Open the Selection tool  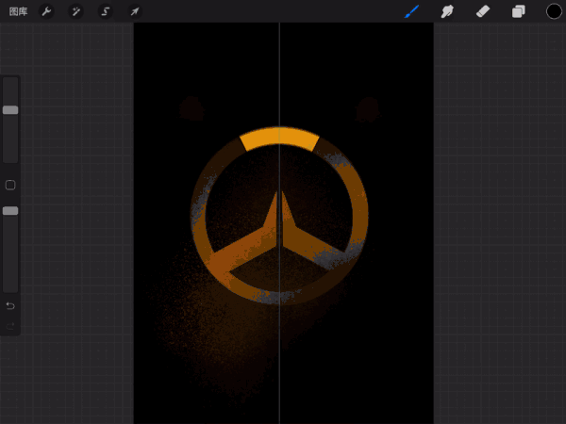click(106, 11)
